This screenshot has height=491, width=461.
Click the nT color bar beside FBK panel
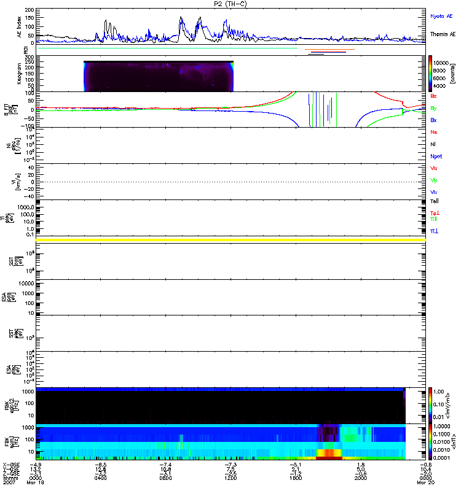click(430, 442)
